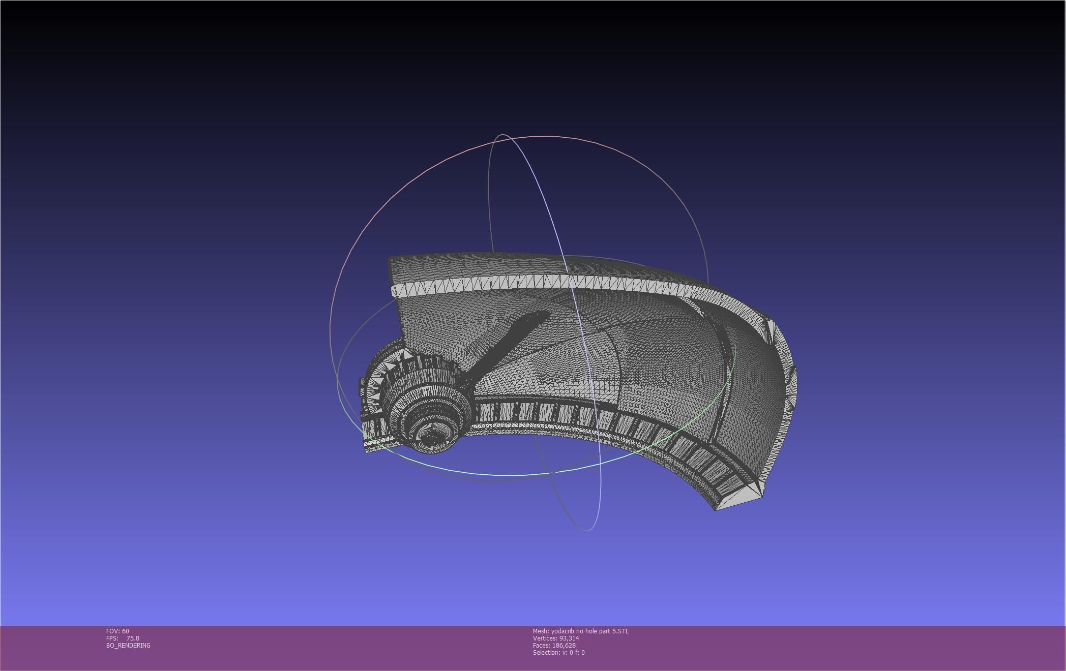Click the FOV: 60 readout
The width and height of the screenshot is (1066, 671).
pyautogui.click(x=117, y=631)
